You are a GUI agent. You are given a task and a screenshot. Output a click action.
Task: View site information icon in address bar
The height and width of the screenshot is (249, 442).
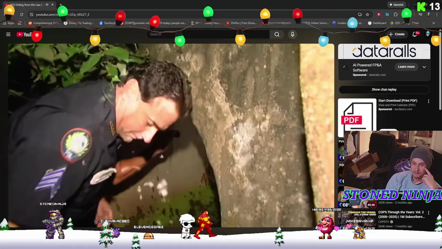pos(31,15)
